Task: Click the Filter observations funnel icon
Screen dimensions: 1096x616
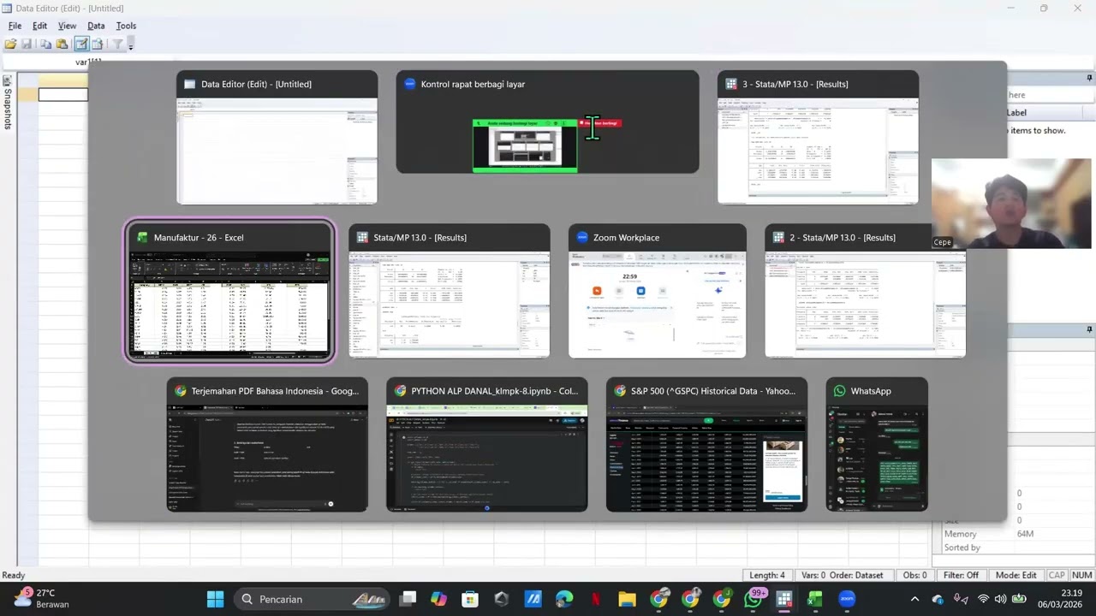Action: [117, 44]
